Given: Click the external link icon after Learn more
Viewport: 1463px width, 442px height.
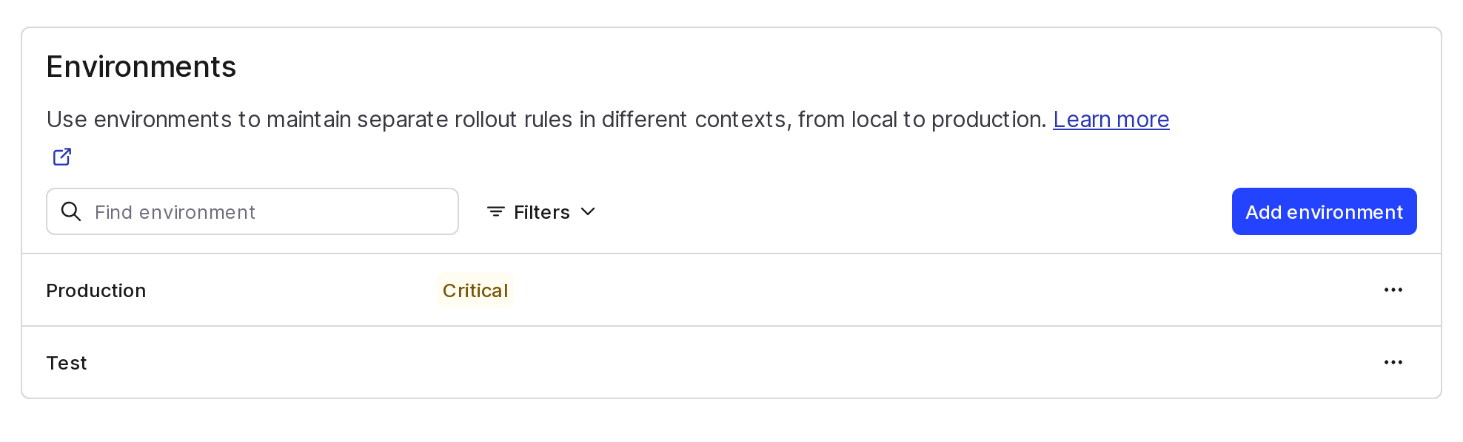Looking at the screenshot, I should pyautogui.click(x=62, y=156).
